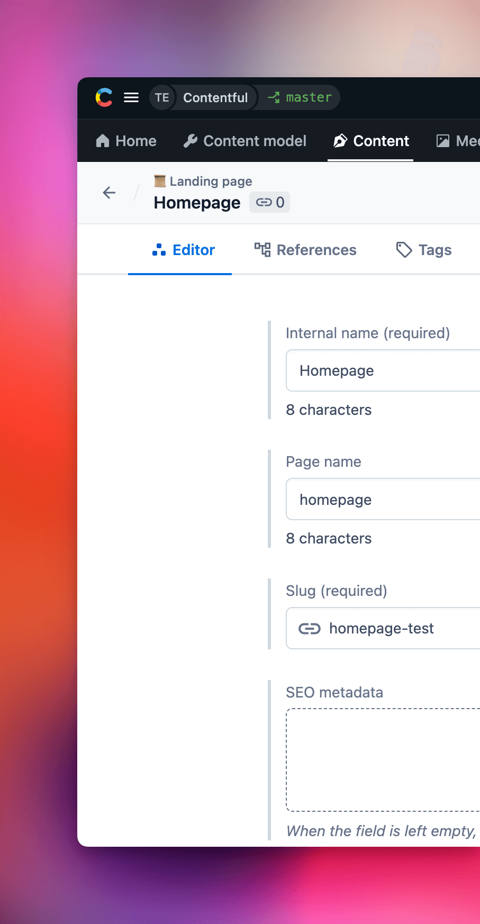Switch to the Editor tab
Image resolution: width=480 pixels, height=924 pixels.
[183, 250]
